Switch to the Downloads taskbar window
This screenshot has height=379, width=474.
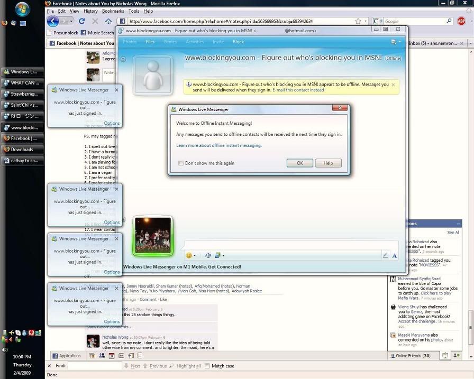[x=22, y=150]
